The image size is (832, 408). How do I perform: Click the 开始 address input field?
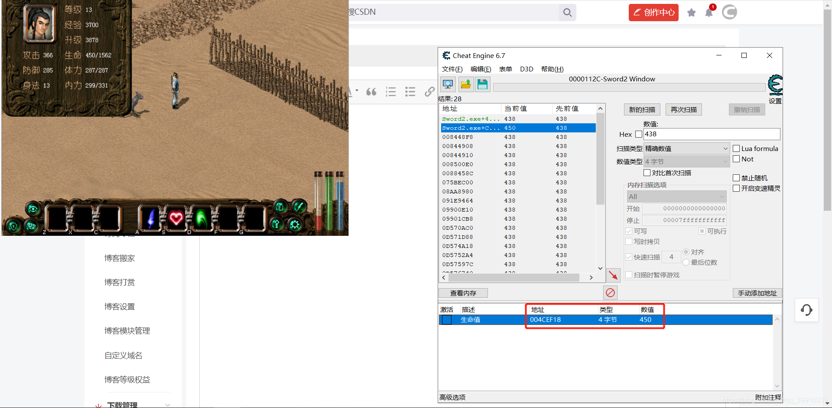[684, 209]
